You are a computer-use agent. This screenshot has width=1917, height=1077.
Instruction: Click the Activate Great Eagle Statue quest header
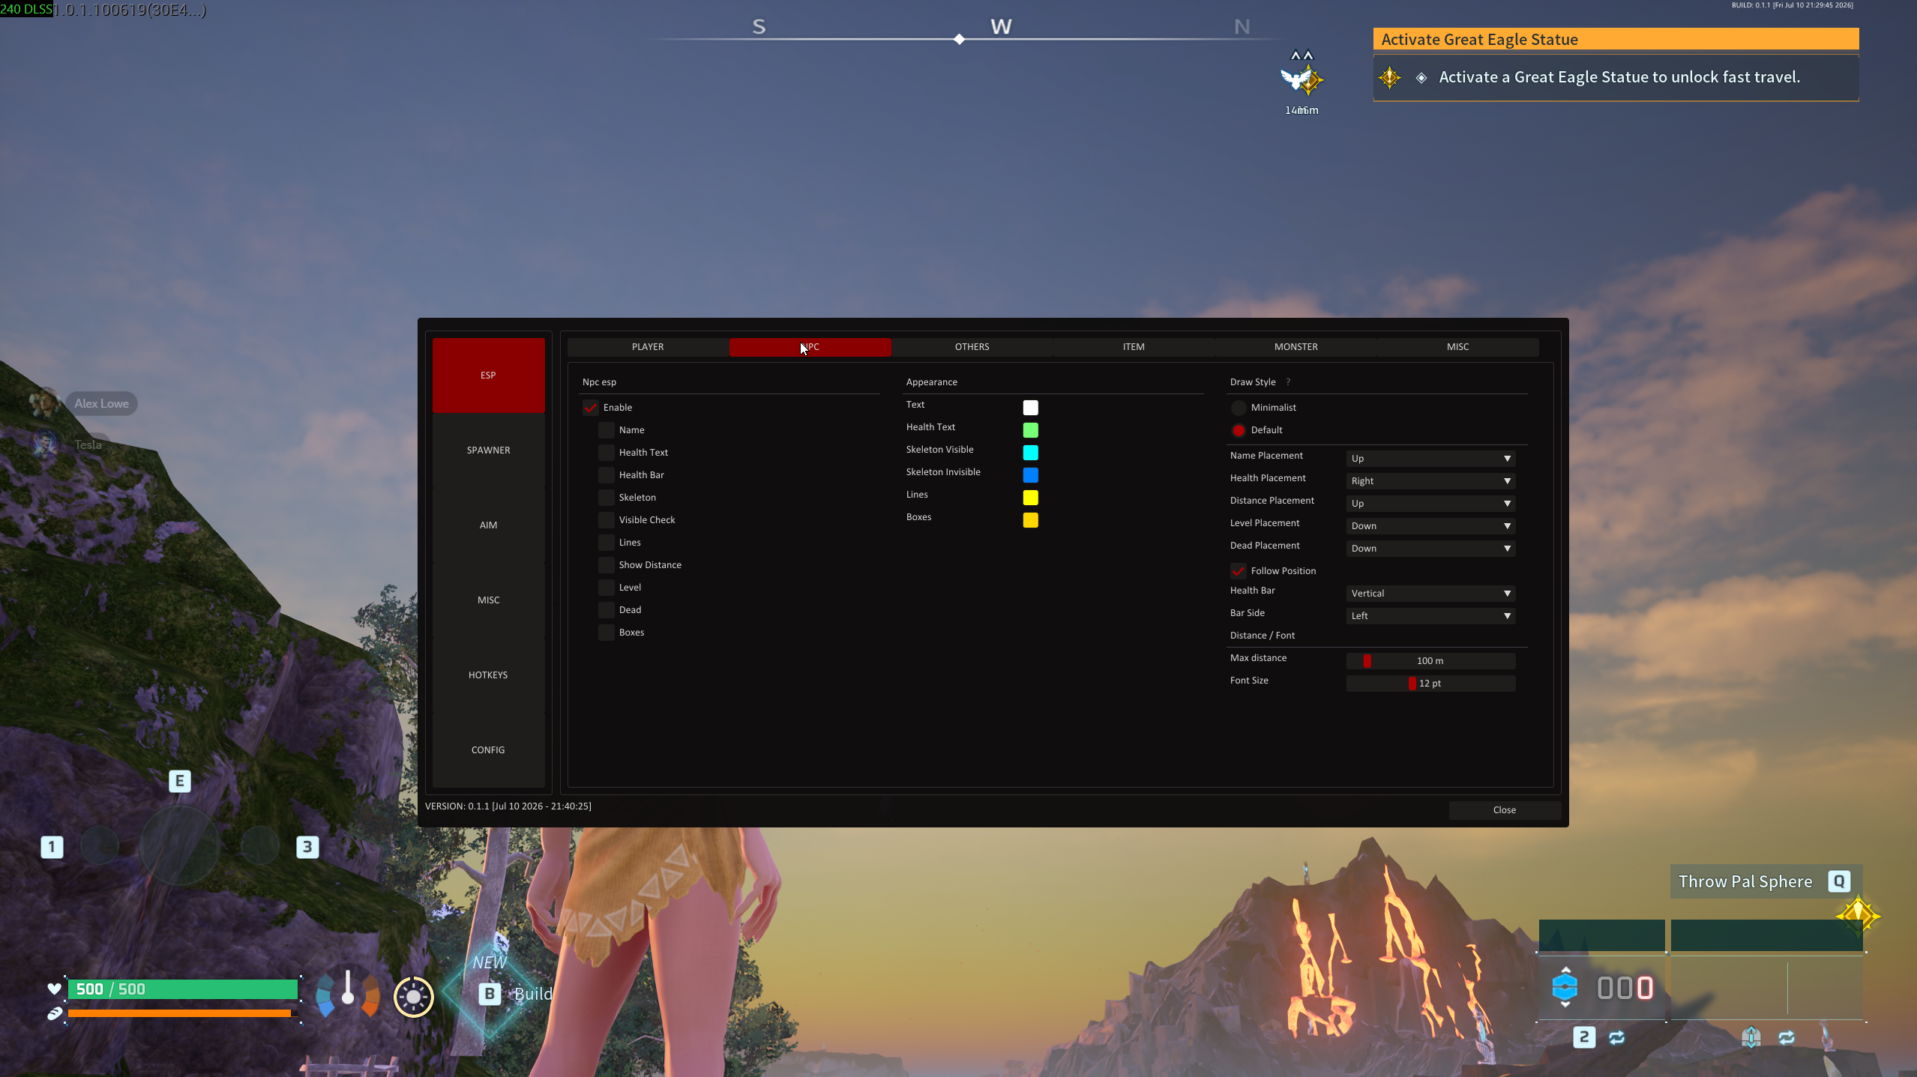coord(1616,39)
